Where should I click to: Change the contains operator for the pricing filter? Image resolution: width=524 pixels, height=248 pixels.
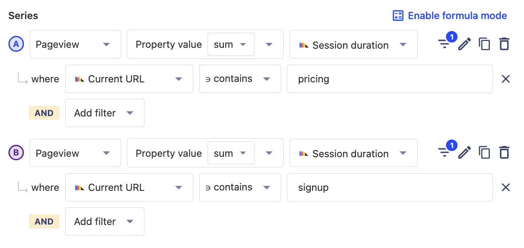point(239,79)
